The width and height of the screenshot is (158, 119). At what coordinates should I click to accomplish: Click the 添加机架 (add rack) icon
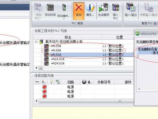[50, 7]
